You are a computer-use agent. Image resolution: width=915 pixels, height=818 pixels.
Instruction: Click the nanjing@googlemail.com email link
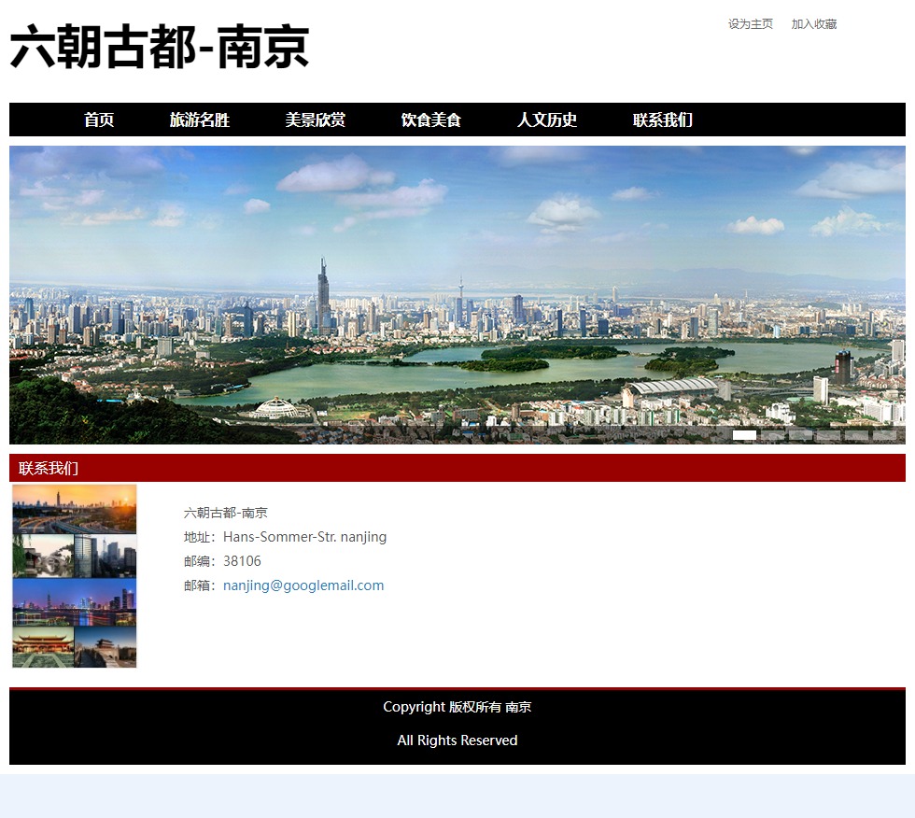click(303, 585)
